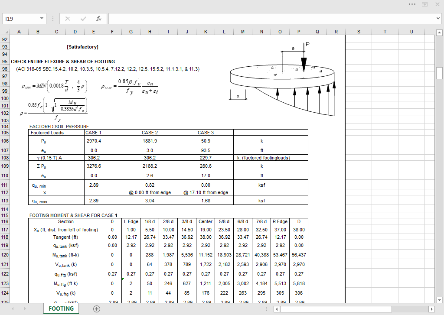The width and height of the screenshot is (444, 315).
Task: Click sum Pu value 3276.6
Action: [x=94, y=166]
